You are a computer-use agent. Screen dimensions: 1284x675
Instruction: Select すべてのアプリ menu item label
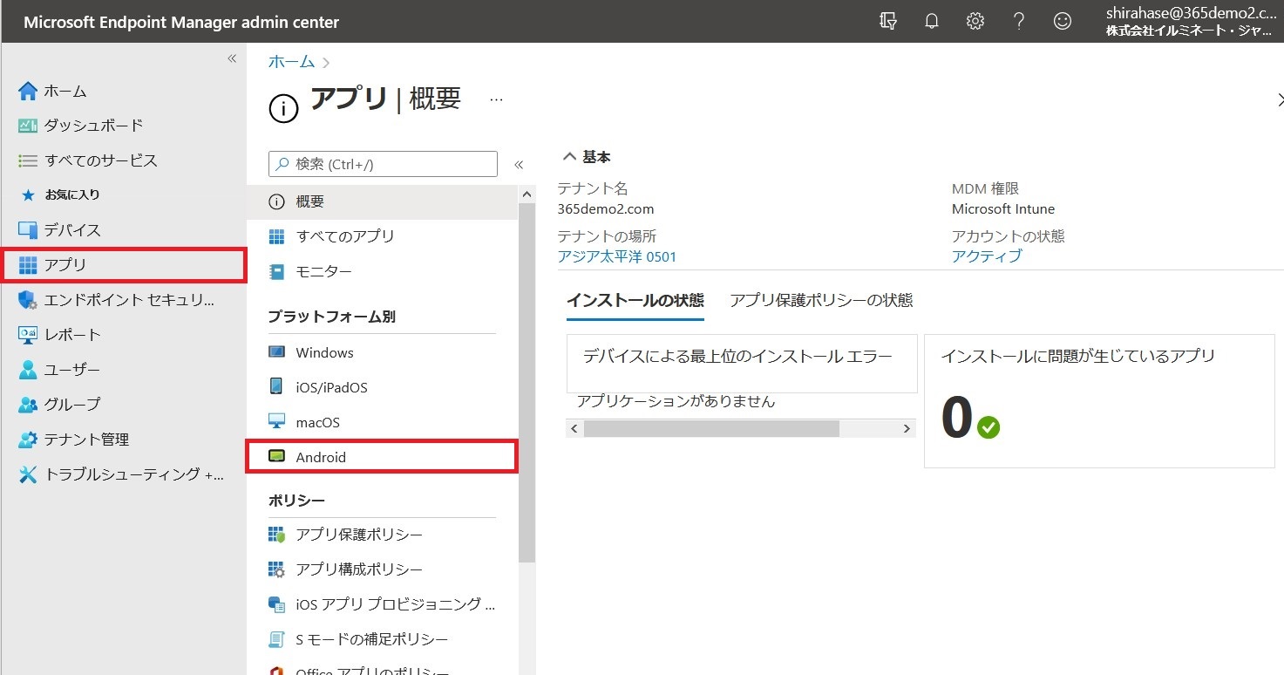click(x=345, y=236)
